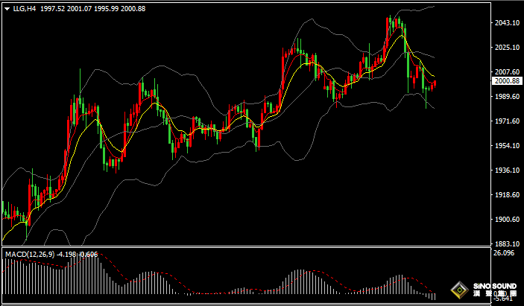Click the latest red candlestick at chart's right edge
The image size is (524, 306).
point(435,83)
